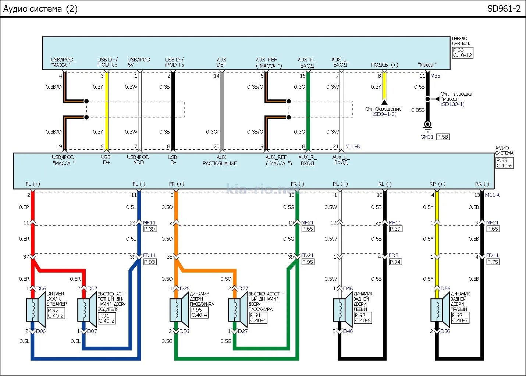Click the P.95 C.40-4 passenger door speaker box

click(199, 312)
